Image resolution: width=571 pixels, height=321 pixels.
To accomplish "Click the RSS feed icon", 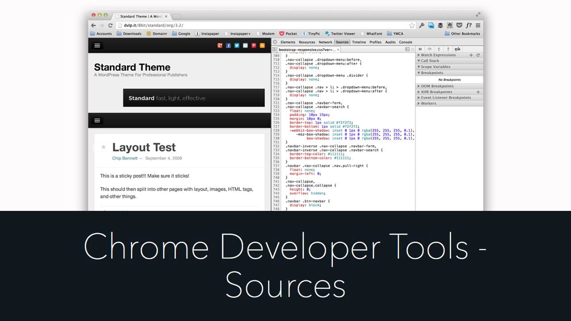I will click(262, 45).
